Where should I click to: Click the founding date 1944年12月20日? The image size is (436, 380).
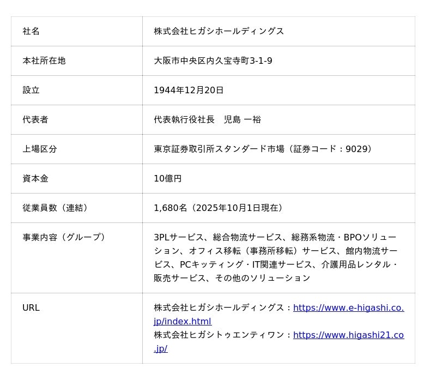click(x=189, y=91)
